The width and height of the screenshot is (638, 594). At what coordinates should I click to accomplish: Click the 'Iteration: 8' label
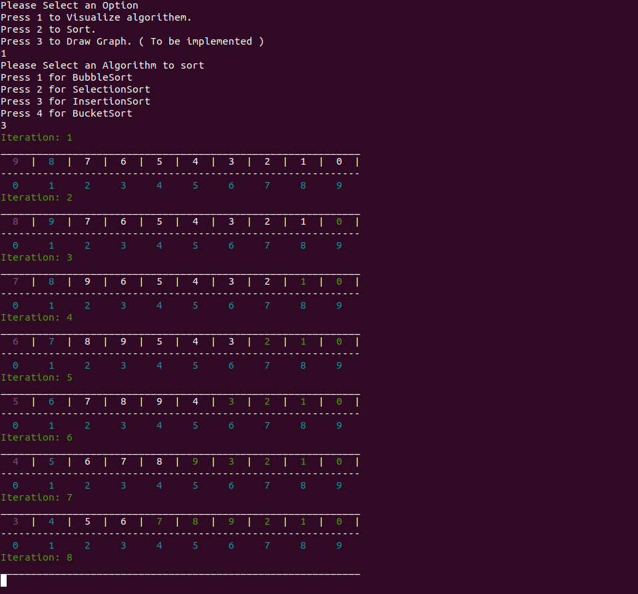(37, 557)
